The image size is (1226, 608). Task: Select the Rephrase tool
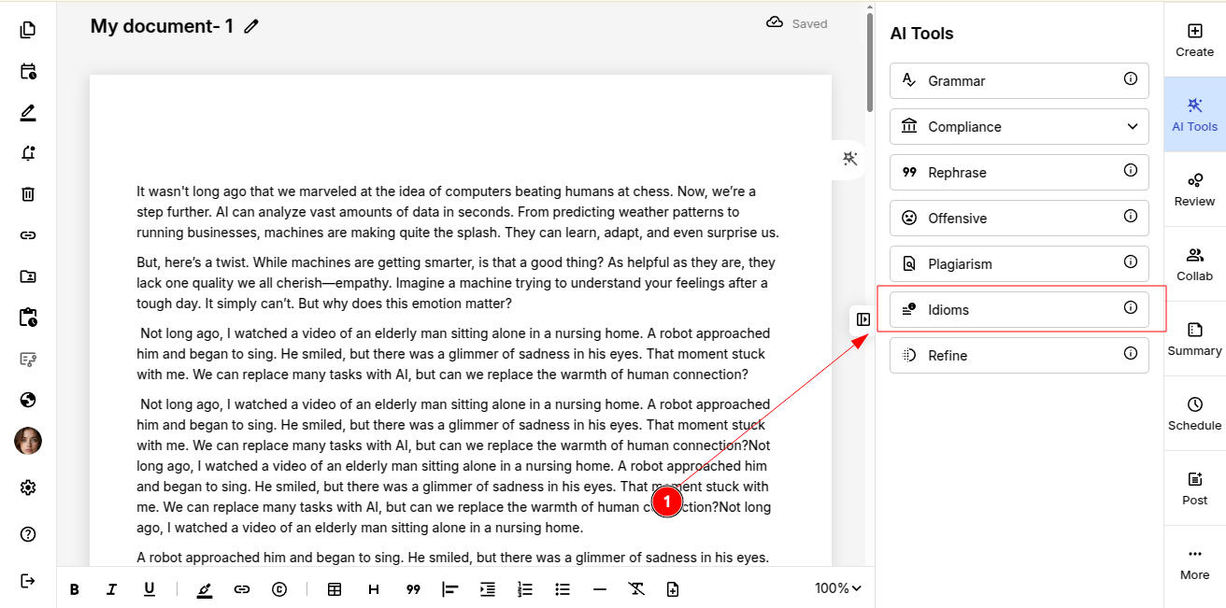click(1019, 173)
